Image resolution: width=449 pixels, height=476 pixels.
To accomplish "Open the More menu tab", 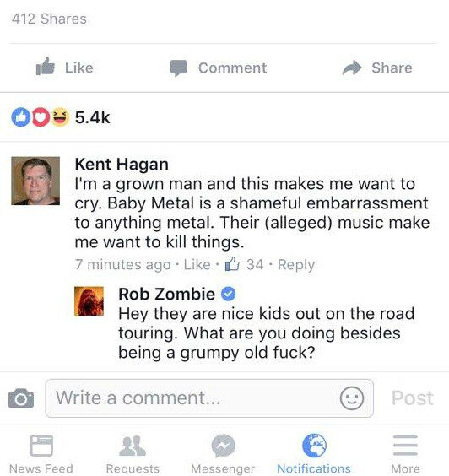I will click(x=405, y=454).
